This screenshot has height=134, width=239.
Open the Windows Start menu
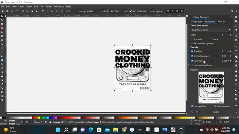58,130
